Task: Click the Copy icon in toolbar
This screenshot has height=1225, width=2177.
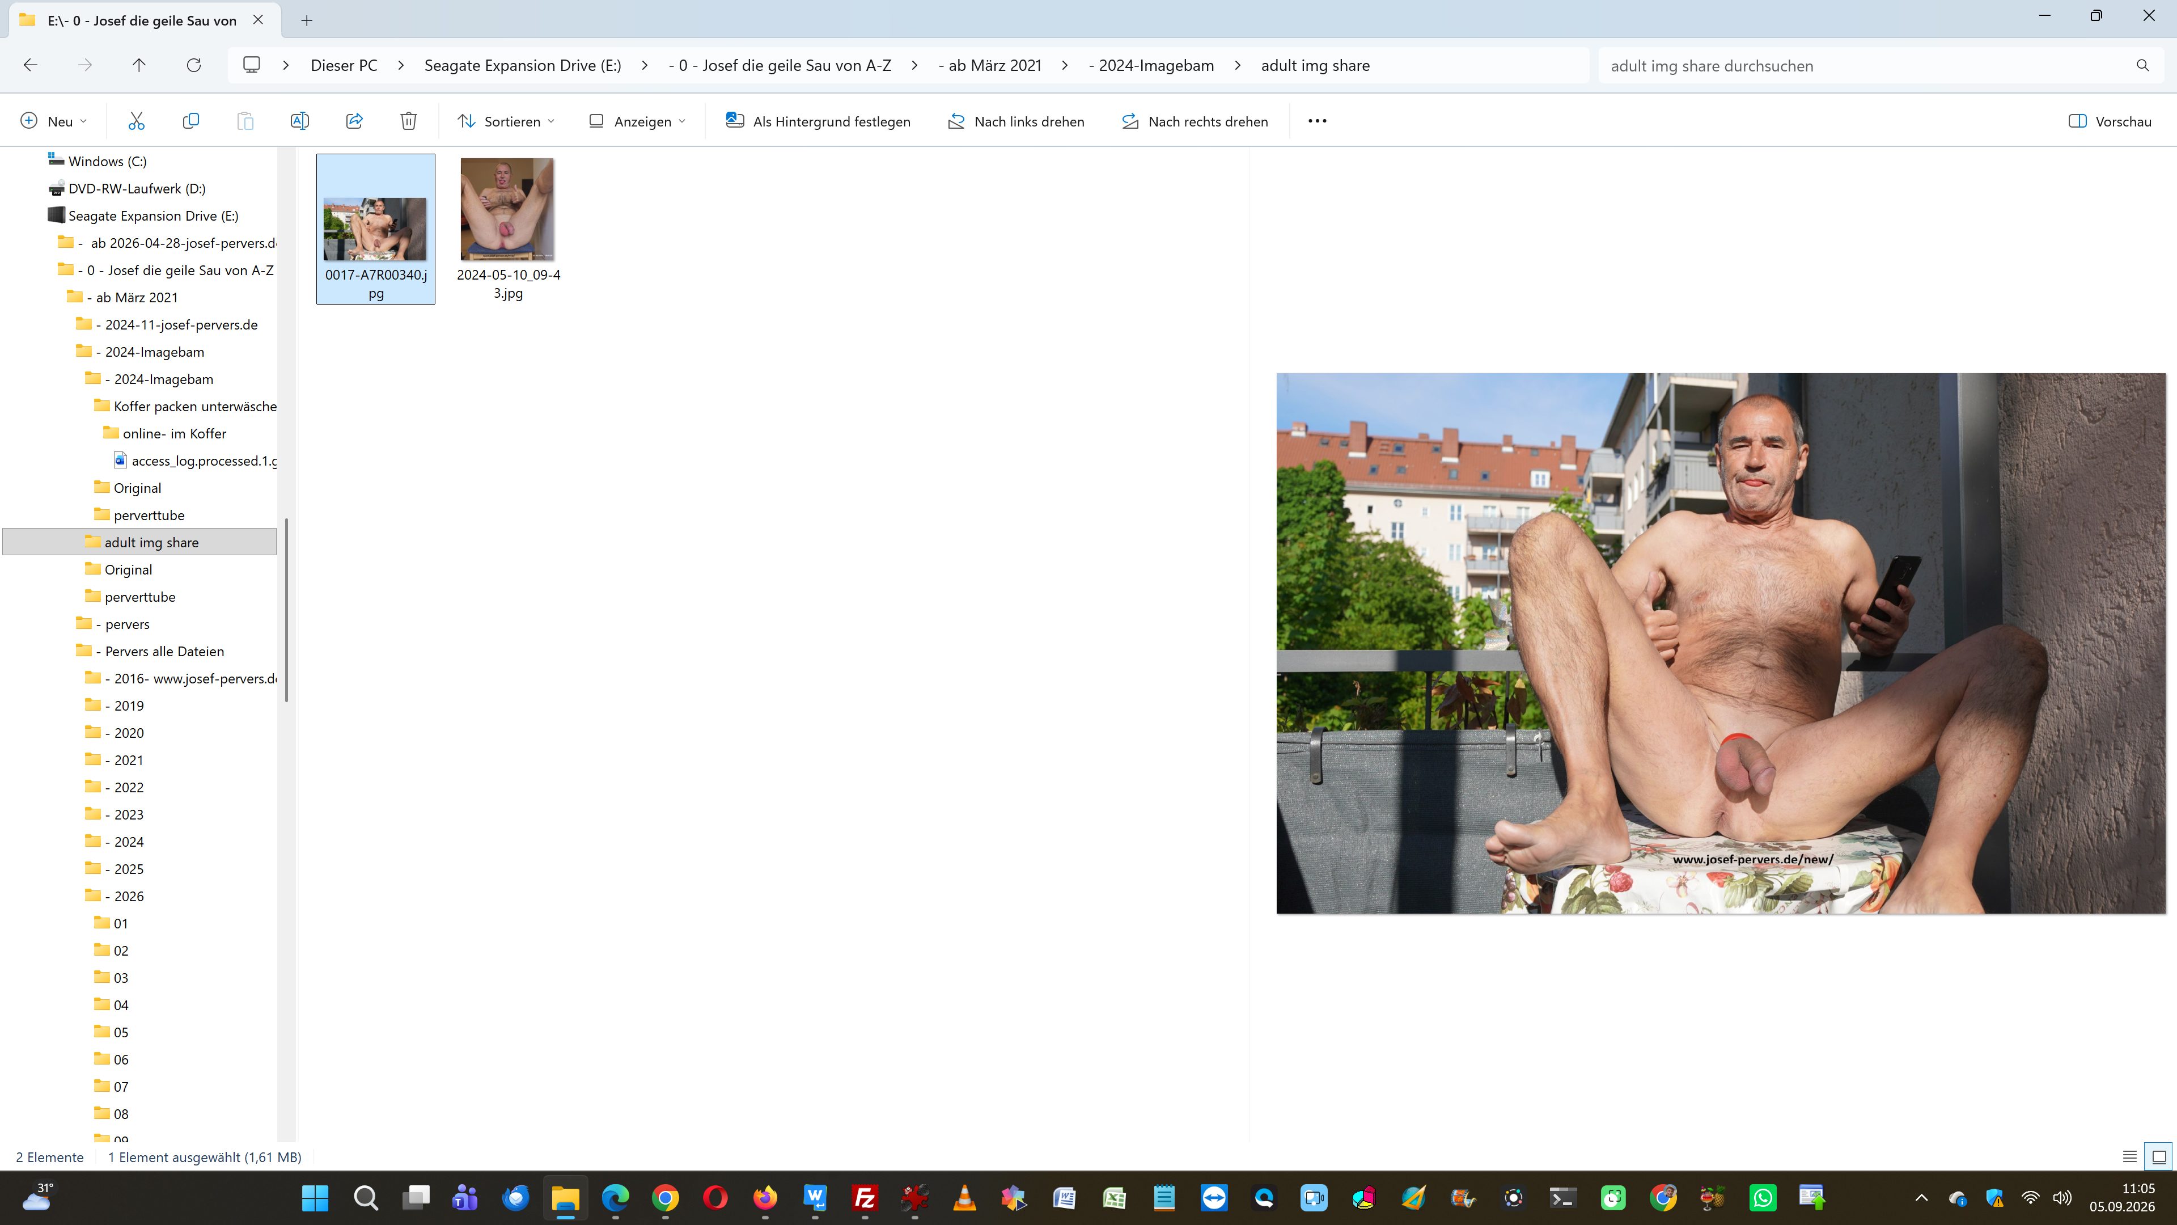Action: click(x=191, y=121)
